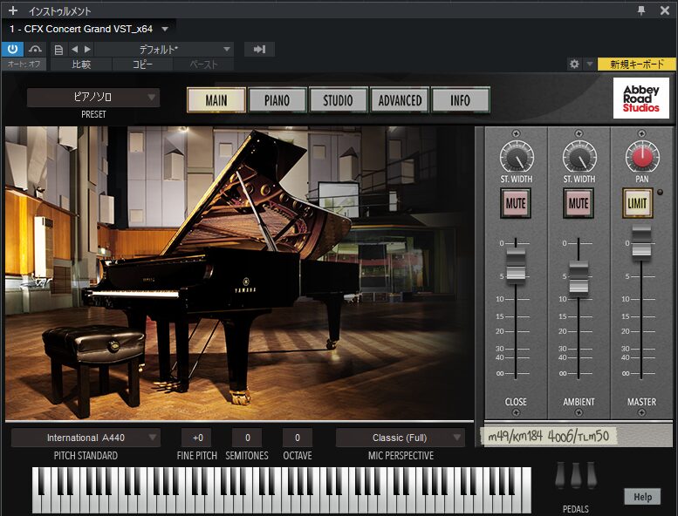Mute the AMBIENT mic channel
The width and height of the screenshot is (678, 516).
pos(579,203)
